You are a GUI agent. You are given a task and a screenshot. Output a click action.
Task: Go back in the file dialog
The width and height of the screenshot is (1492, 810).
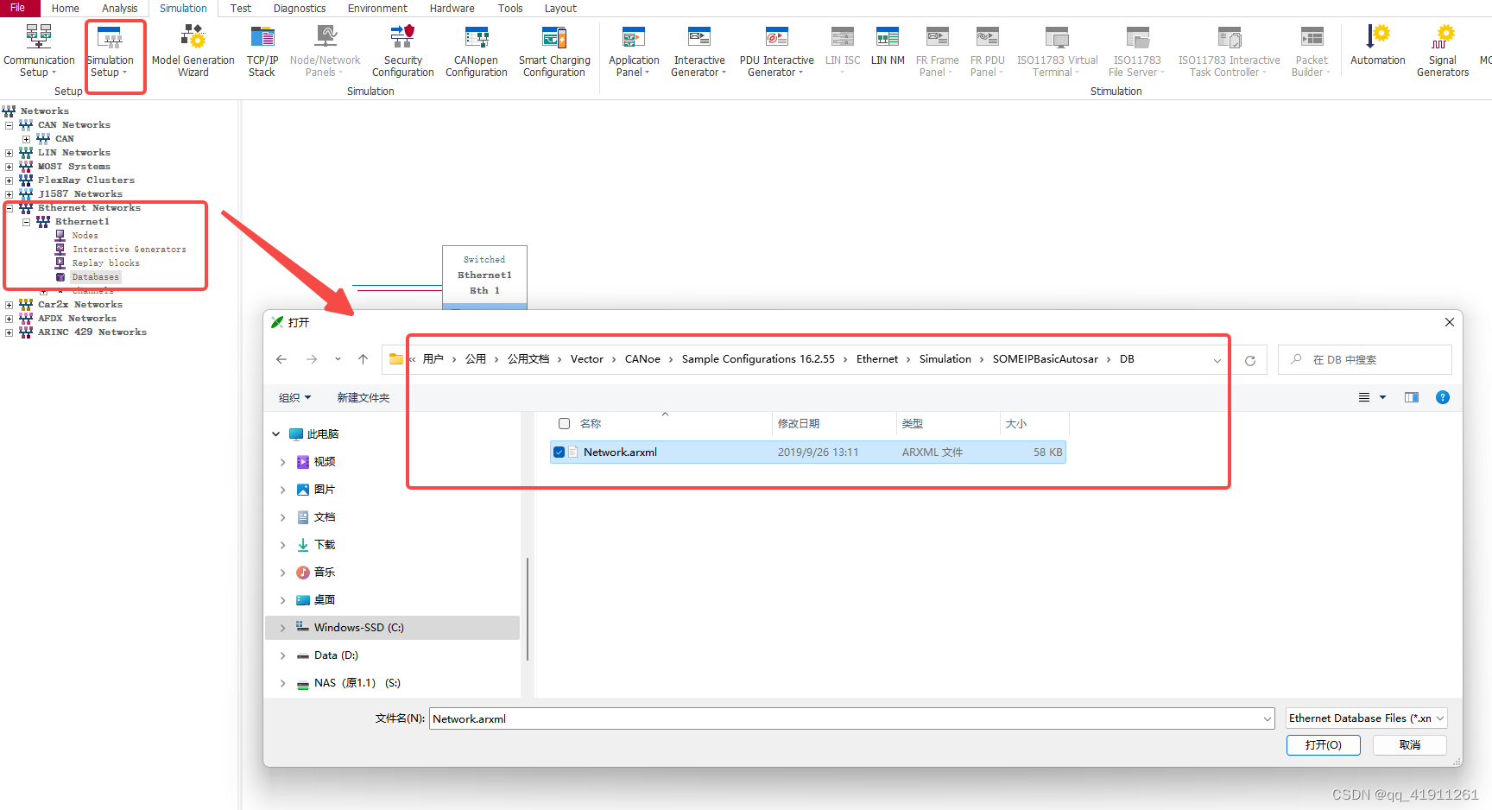(x=281, y=359)
